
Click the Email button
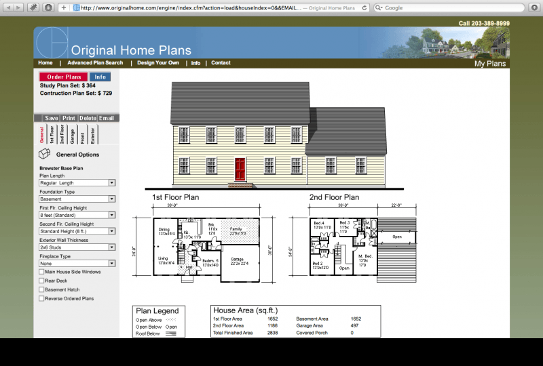coord(107,118)
